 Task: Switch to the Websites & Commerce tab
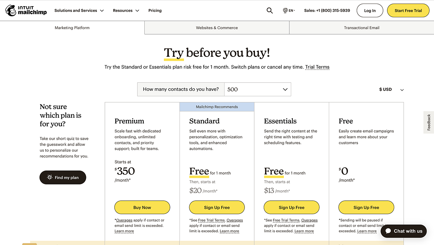click(x=217, y=27)
